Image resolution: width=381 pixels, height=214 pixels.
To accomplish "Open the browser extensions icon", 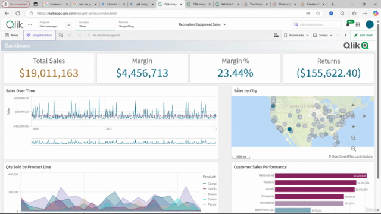I will coord(342,14).
